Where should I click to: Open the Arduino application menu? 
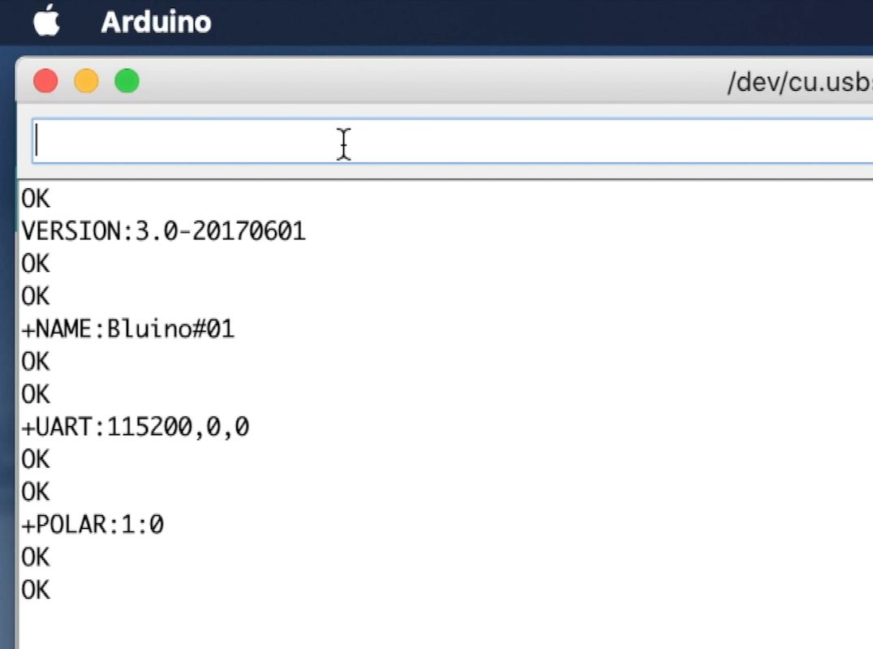pos(155,22)
